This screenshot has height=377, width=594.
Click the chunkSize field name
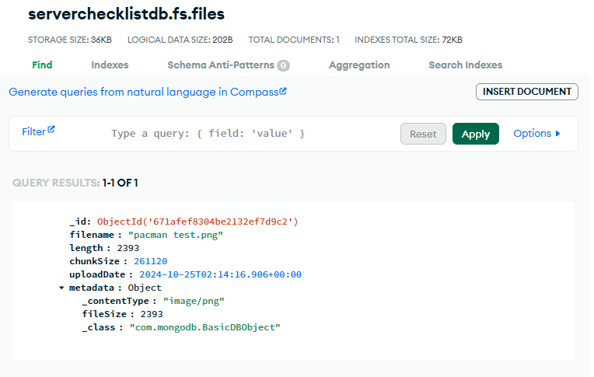point(94,261)
